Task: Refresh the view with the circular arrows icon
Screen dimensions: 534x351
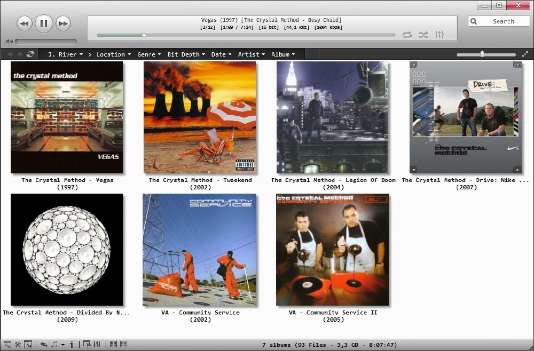Action: (30, 54)
